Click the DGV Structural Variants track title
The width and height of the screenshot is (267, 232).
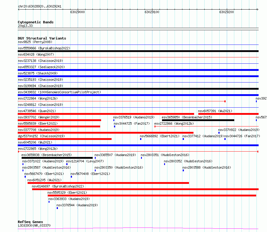click(42, 38)
